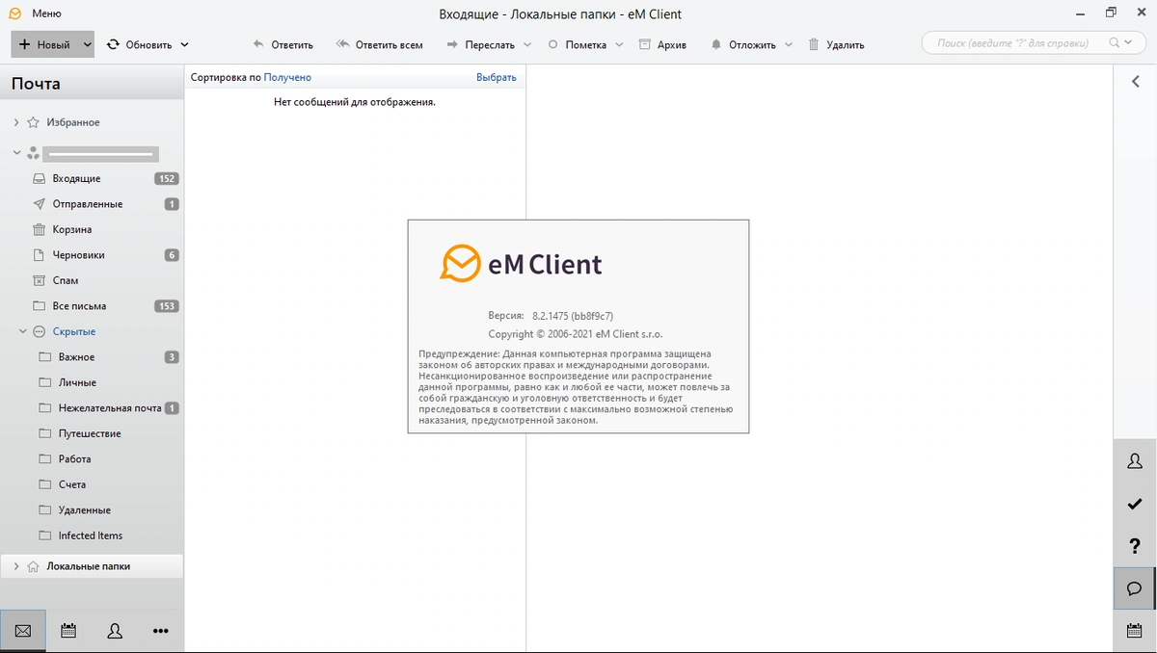The height and width of the screenshot is (653, 1157).
Task: Open the dropdown arrow beside Отложить
Action: pos(789,44)
